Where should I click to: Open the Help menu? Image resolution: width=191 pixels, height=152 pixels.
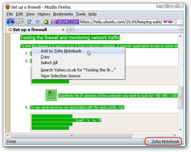coord(93,14)
